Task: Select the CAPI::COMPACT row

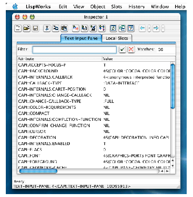Action: click(x=94, y=114)
